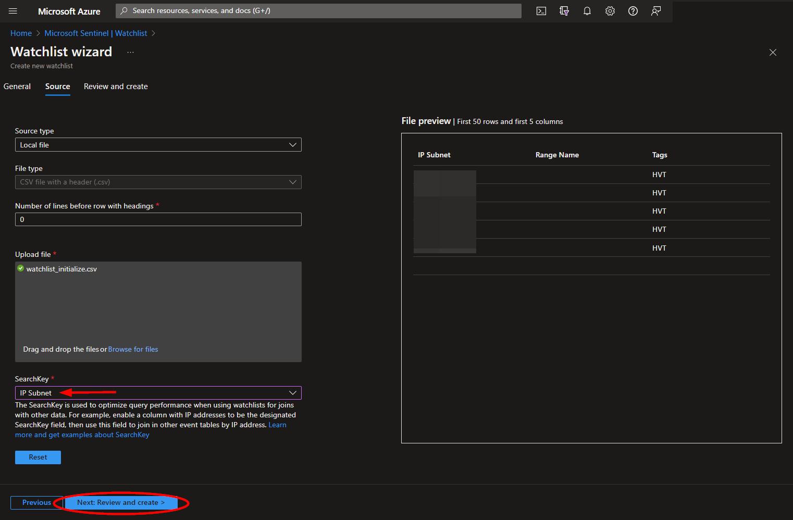Click the File preview heading

point(426,121)
